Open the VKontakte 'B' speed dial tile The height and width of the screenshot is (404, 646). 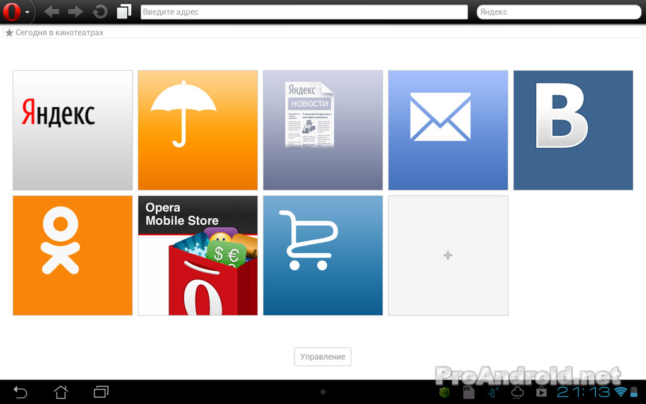573,130
